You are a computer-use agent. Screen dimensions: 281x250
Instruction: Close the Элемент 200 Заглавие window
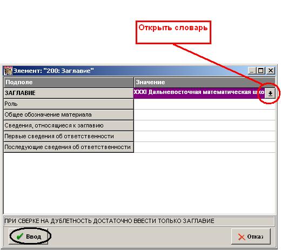pyautogui.click(x=270, y=71)
